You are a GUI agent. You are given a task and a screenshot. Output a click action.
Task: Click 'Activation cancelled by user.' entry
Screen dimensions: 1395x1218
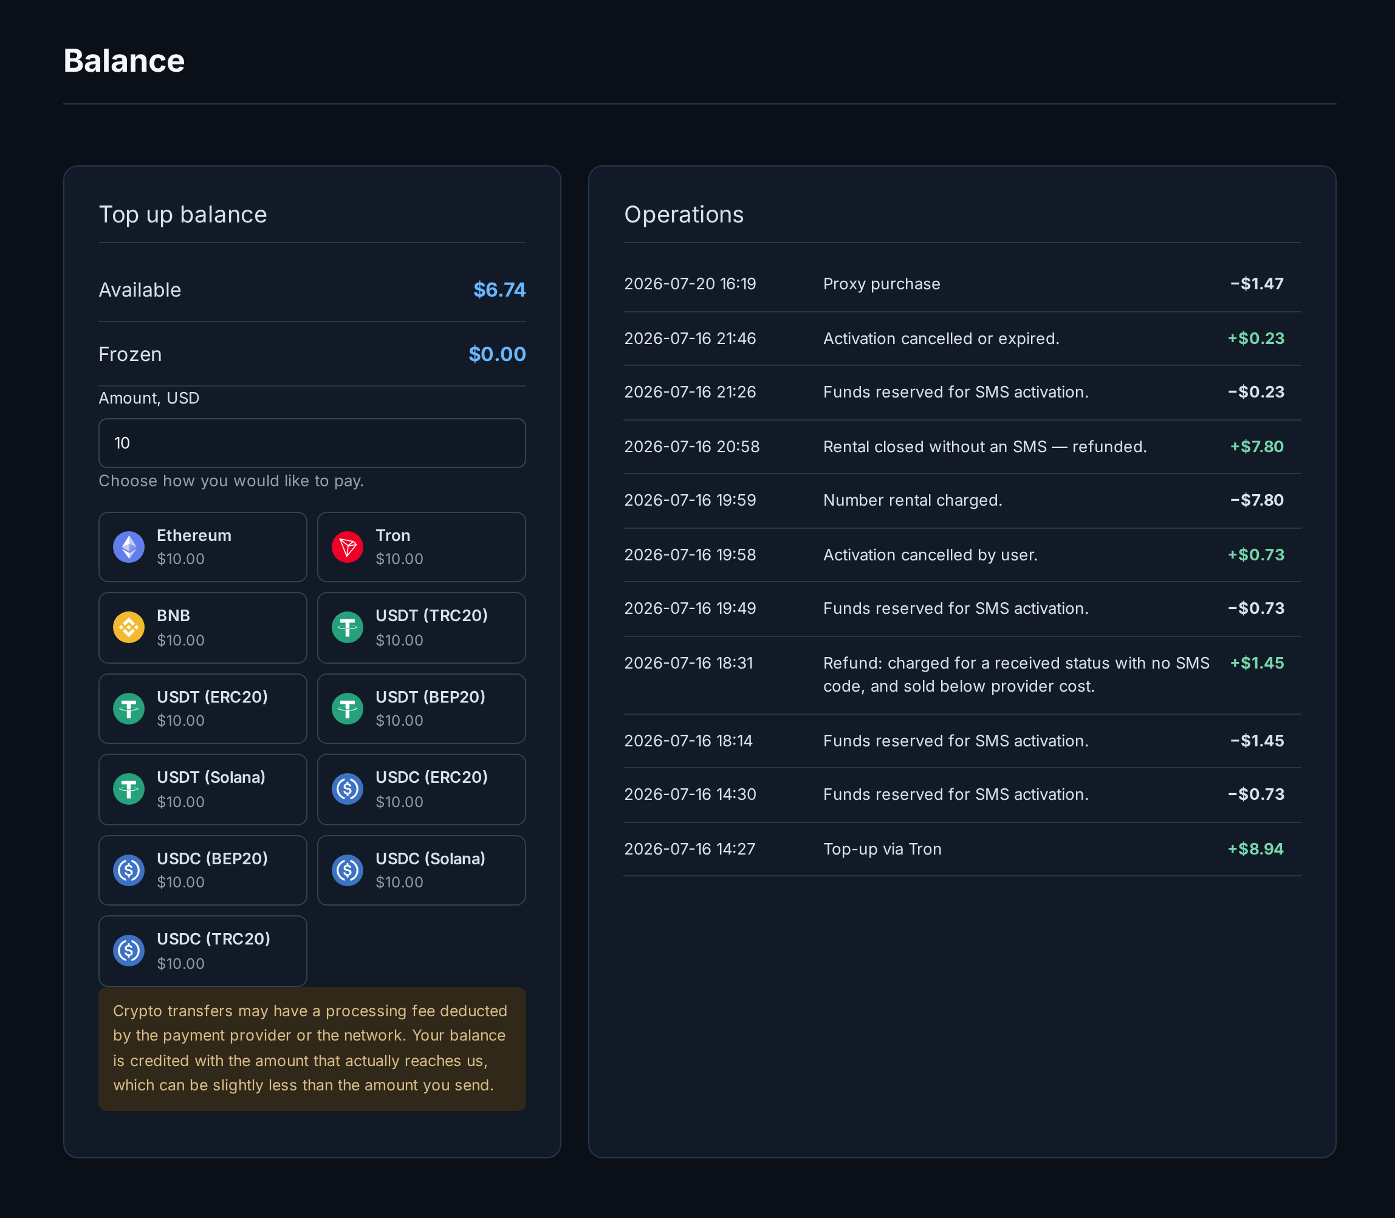(x=930, y=556)
